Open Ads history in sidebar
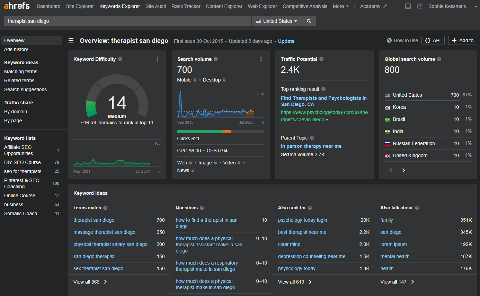The width and height of the screenshot is (480, 296). click(16, 49)
